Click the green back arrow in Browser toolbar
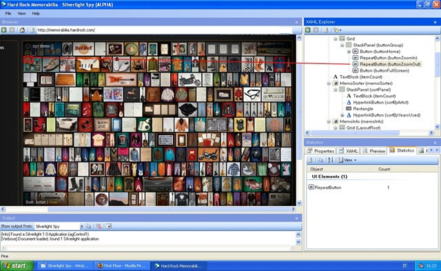 4,30
